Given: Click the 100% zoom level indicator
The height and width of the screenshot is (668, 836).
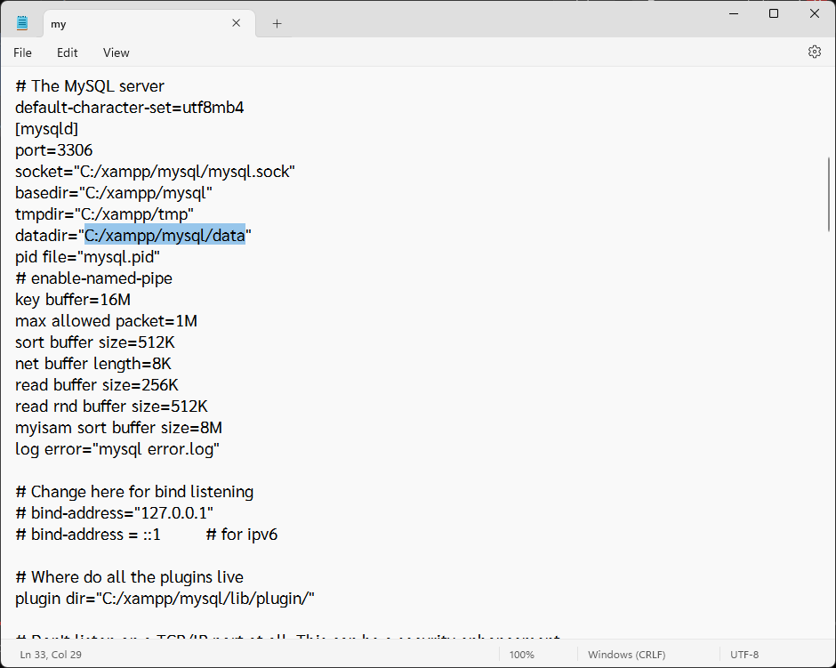Looking at the screenshot, I should [521, 655].
